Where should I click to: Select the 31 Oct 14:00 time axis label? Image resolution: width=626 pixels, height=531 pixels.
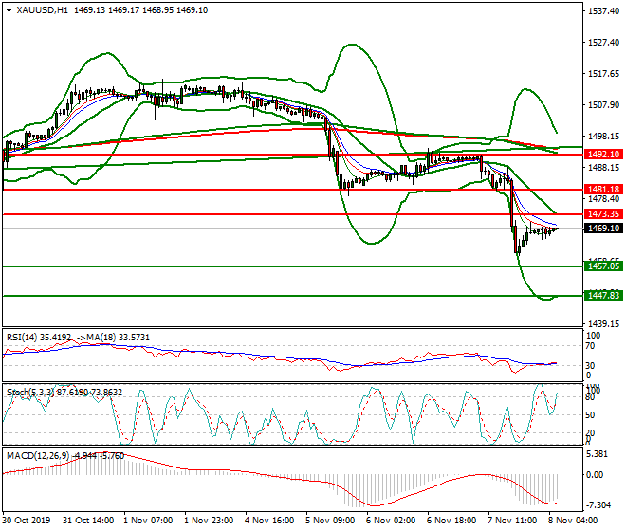pos(88,521)
